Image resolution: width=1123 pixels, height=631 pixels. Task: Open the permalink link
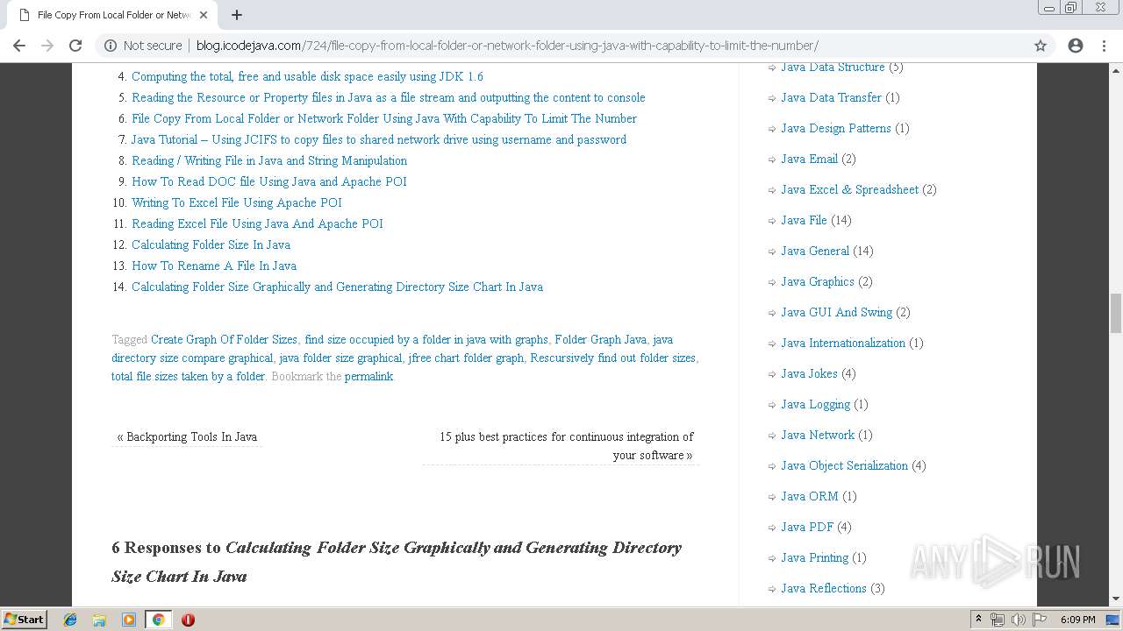click(x=368, y=377)
